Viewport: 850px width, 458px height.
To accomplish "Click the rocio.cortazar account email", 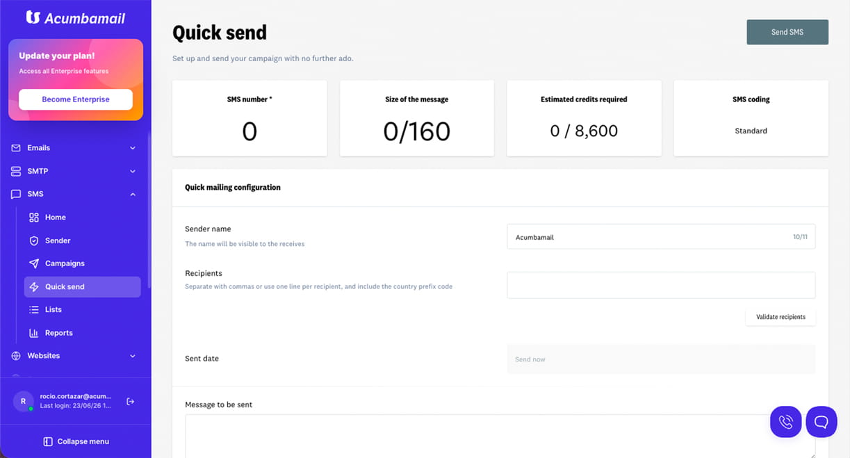I will (x=75, y=396).
